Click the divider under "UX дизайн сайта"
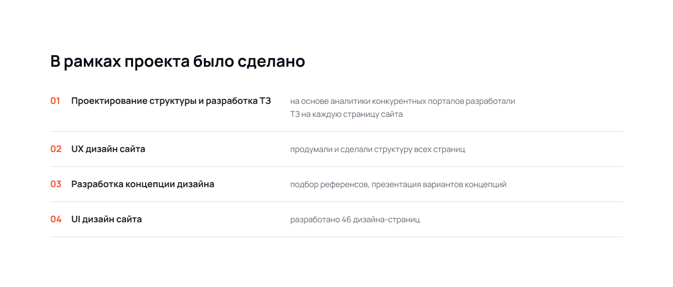 pyautogui.click(x=336, y=167)
